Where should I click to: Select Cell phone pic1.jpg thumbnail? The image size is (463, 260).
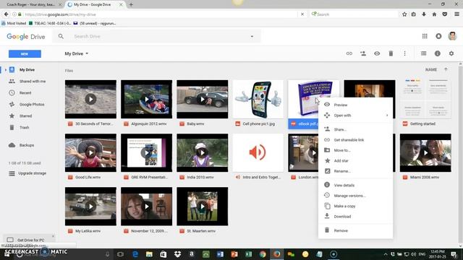coord(258,100)
